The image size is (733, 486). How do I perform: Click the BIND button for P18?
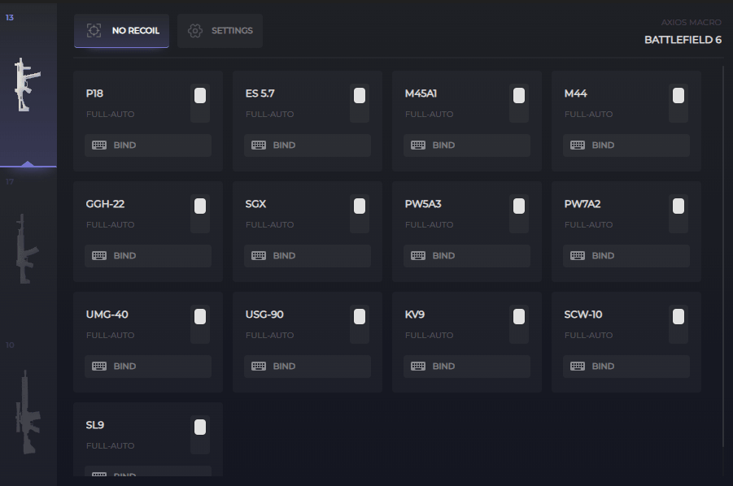pos(148,145)
